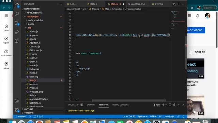The width and height of the screenshot is (218, 123).
Task: Open Map.js file in explorer tree
Action: point(33,80)
